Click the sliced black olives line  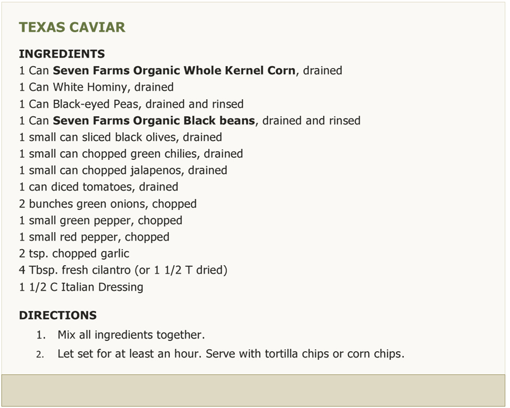[121, 137]
